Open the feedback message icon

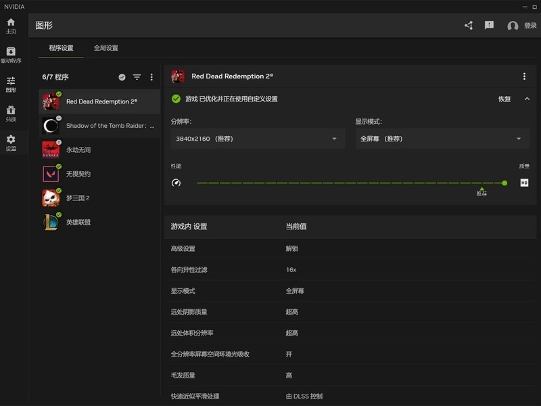click(489, 25)
